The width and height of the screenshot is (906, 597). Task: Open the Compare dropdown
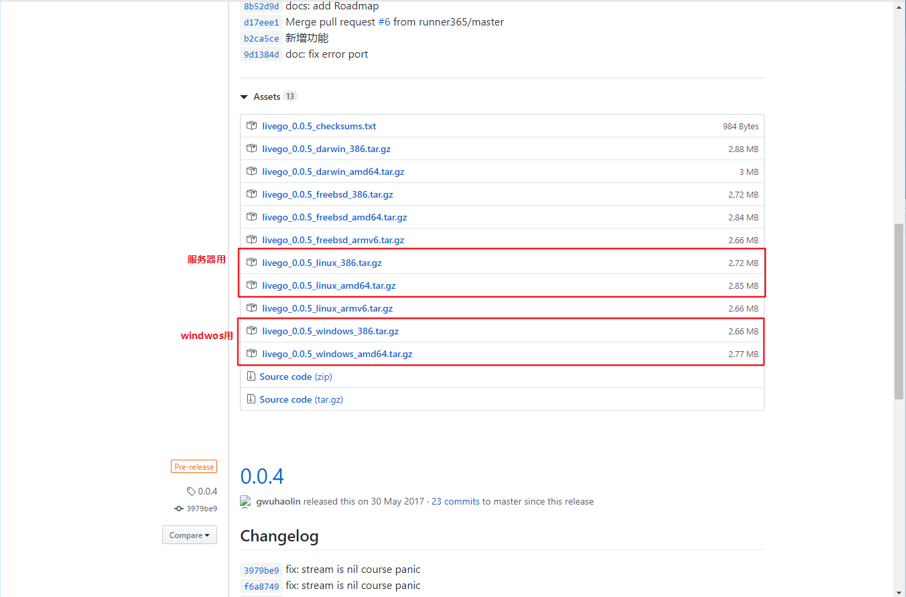click(x=190, y=535)
